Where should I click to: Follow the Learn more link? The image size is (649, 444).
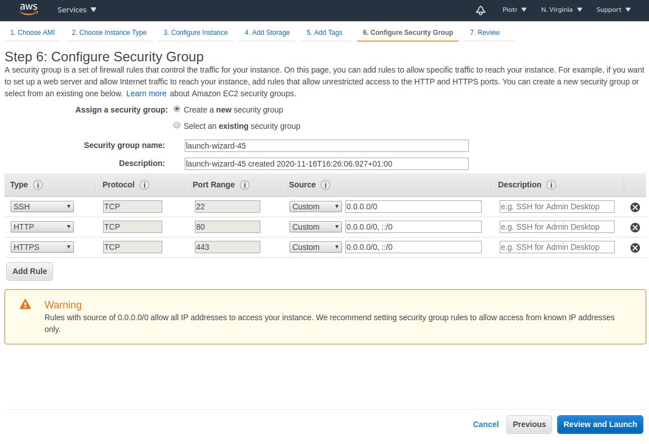click(146, 93)
